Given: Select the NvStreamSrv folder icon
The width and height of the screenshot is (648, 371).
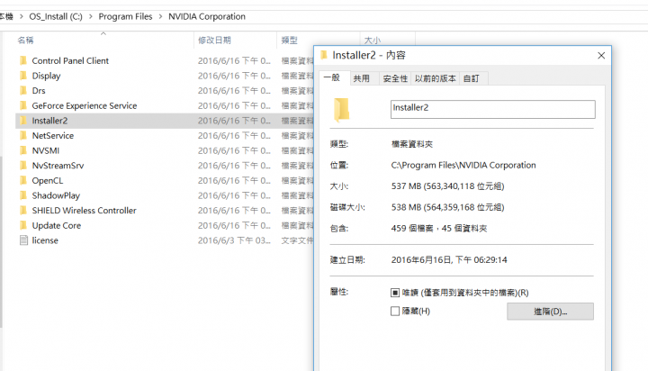Looking at the screenshot, I should pos(23,166).
